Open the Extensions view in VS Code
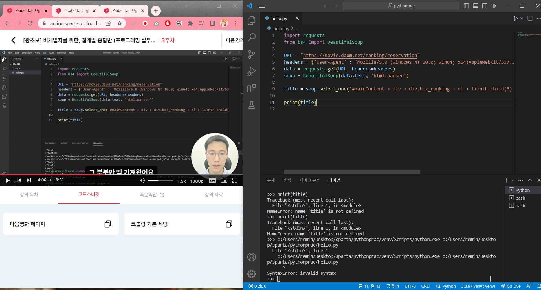This screenshot has height=290, width=541. tap(251, 88)
